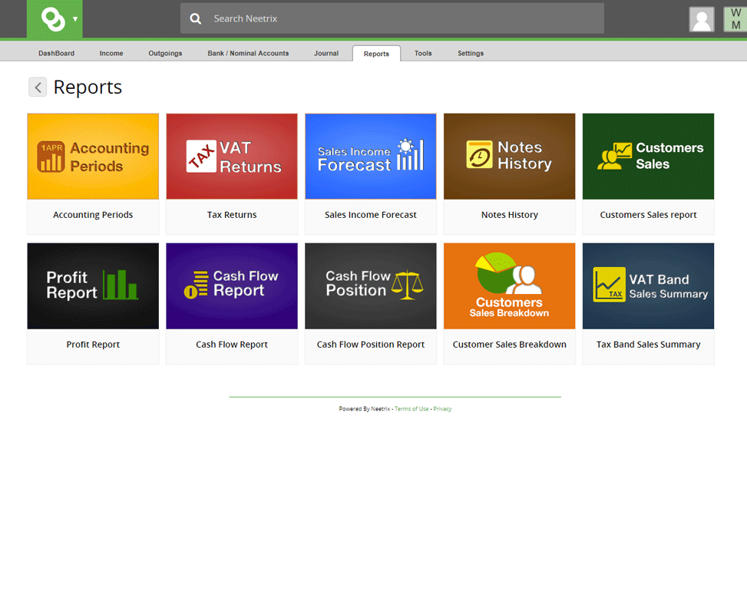The image size is (747, 601).
Task: Click the Customers Sales report caption
Action: 648,215
